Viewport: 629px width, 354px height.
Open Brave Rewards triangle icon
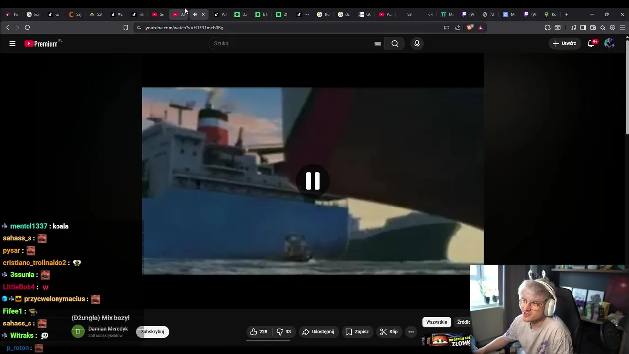[x=480, y=28]
